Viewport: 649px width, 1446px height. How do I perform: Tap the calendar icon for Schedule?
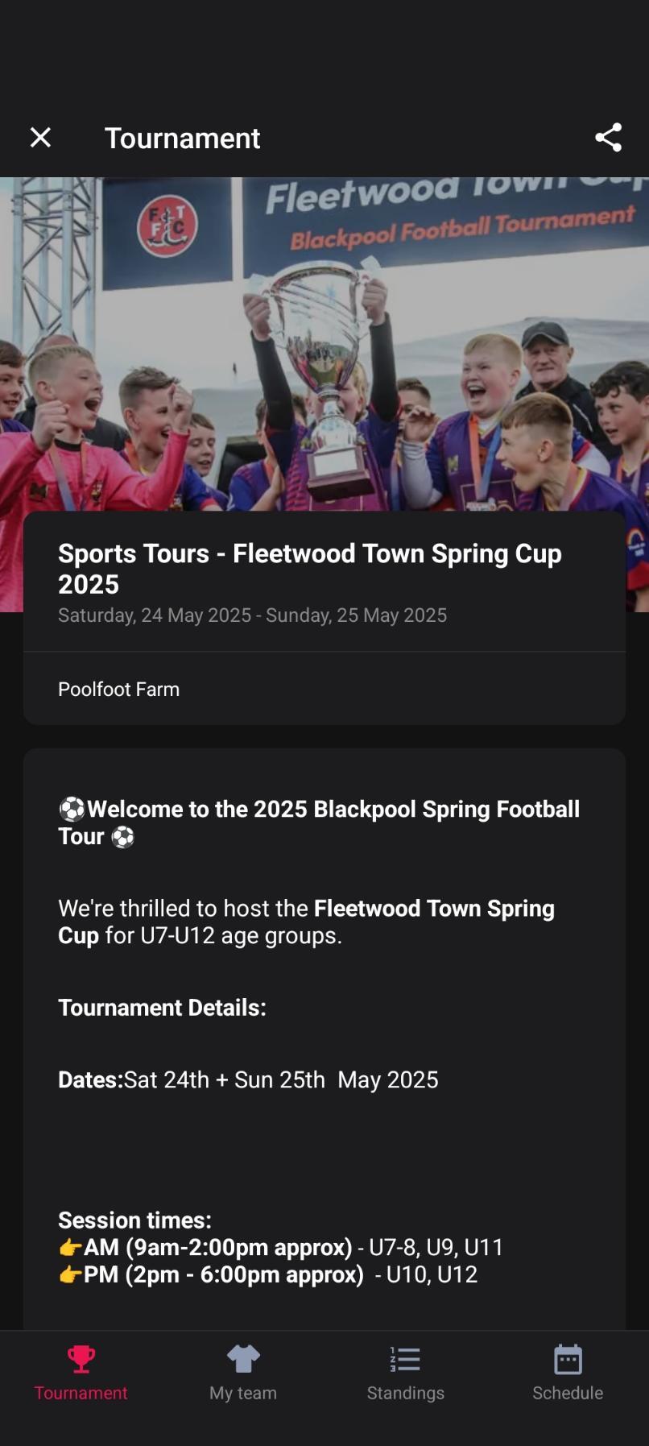[568, 1359]
